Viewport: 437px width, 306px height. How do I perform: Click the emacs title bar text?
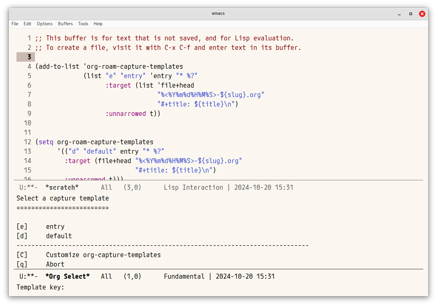218,13
